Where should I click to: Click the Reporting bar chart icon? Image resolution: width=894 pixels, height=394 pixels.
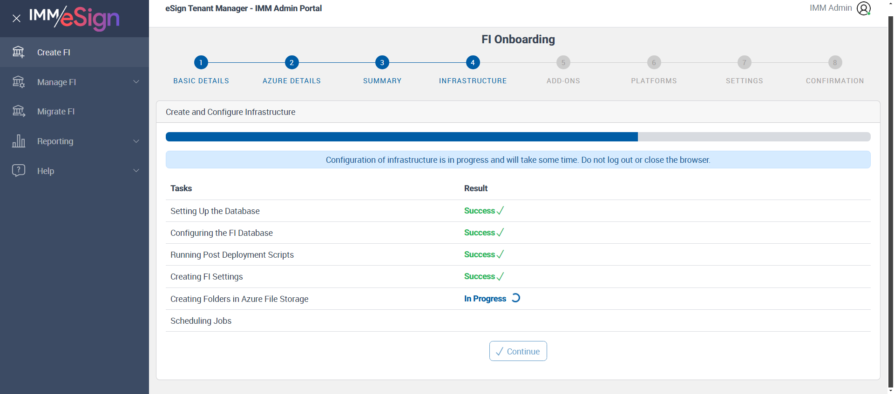point(18,141)
